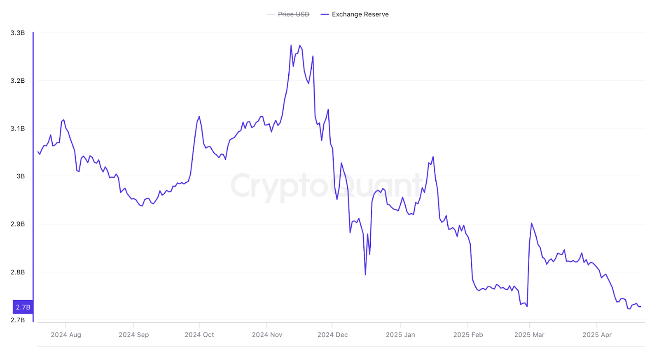The width and height of the screenshot is (659, 347).
Task: Click the 2024 Nov date label
Action: click(267, 335)
